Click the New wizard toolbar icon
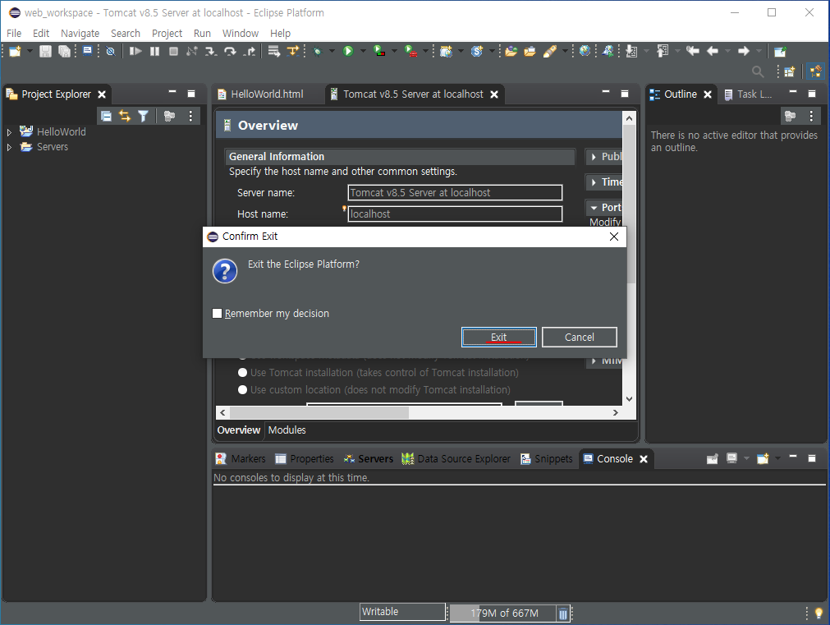Image resolution: width=830 pixels, height=625 pixels. (x=15, y=52)
